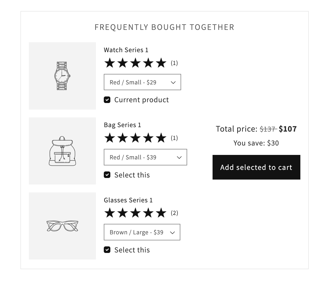Click the Bag Series 1 star rating
Viewport: 325px width, 281px height.
click(x=135, y=138)
